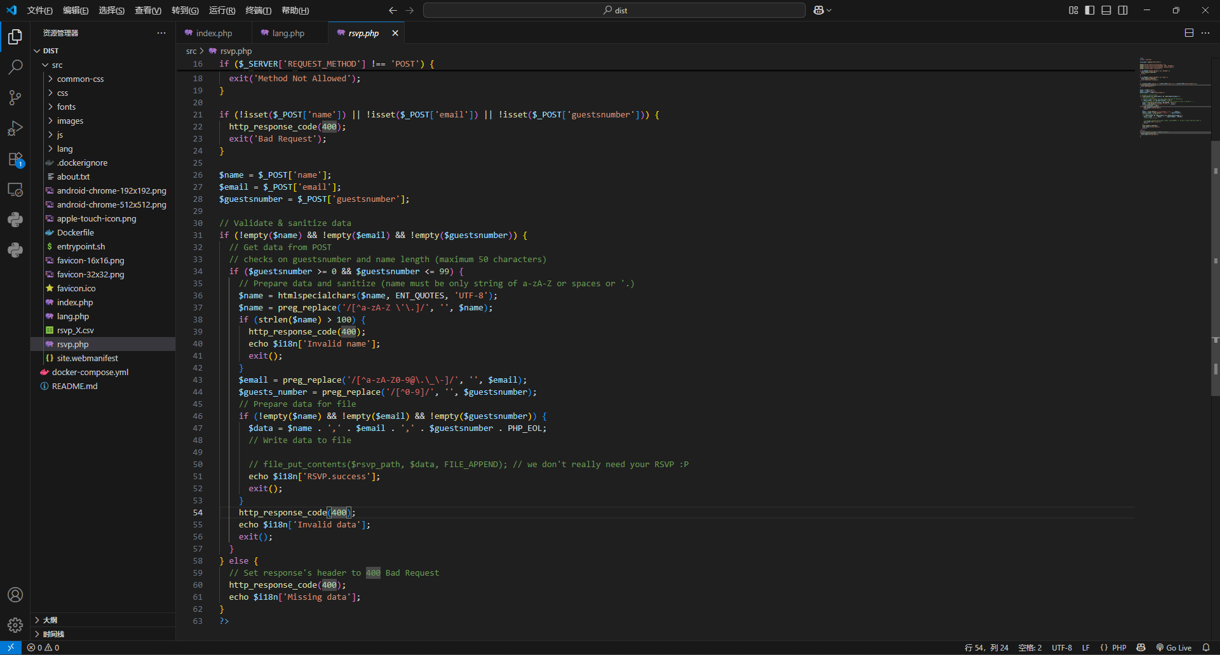The image size is (1220, 655).
Task: Open the Manage settings gear
Action: 15,625
